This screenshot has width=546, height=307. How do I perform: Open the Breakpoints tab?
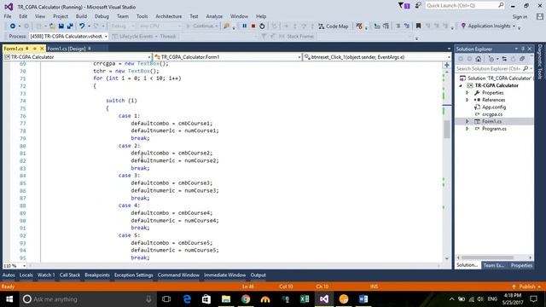[x=97, y=275]
